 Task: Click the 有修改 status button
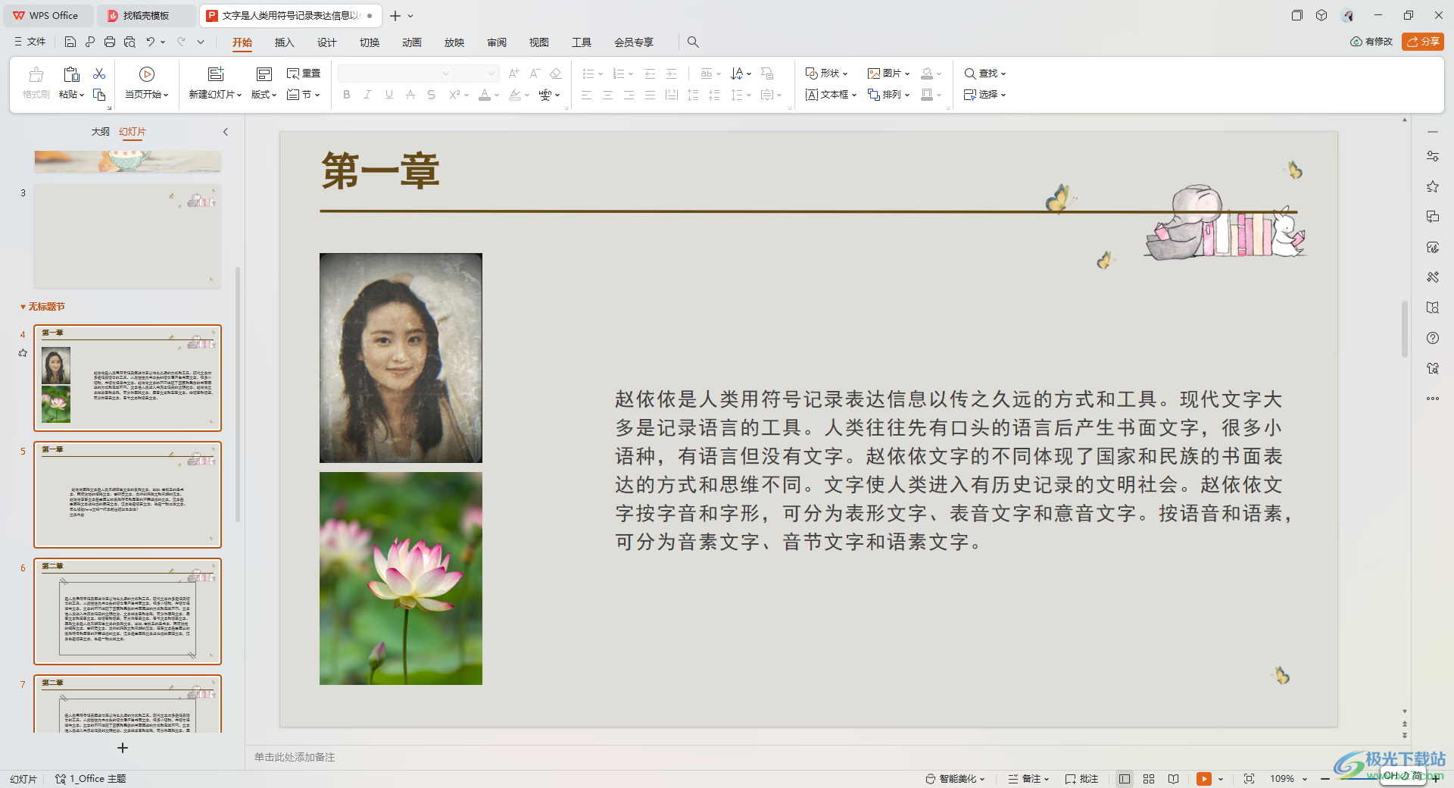pyautogui.click(x=1371, y=42)
